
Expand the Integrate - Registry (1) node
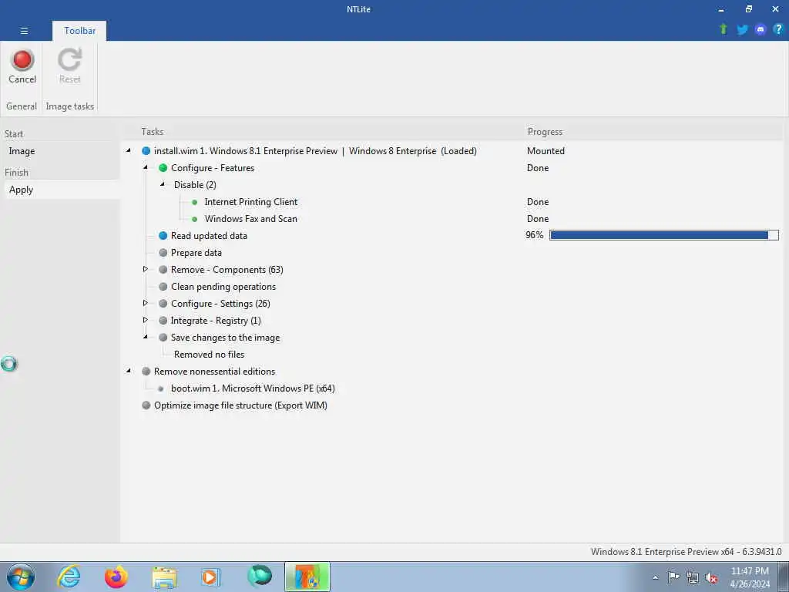[x=146, y=320]
